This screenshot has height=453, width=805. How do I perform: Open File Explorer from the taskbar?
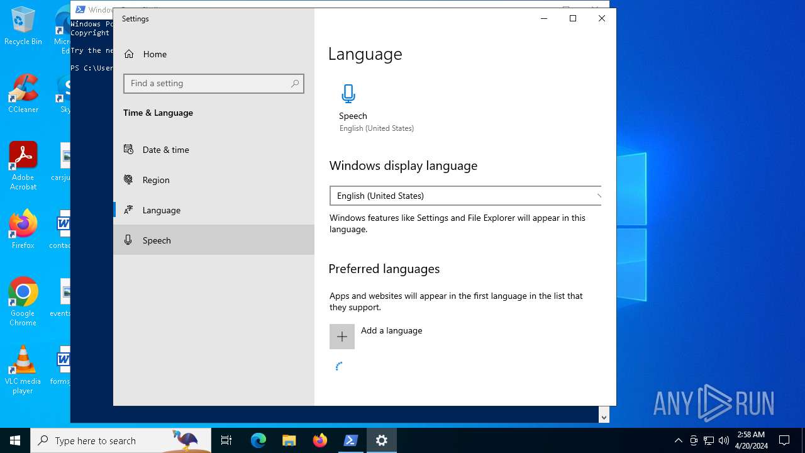click(x=289, y=440)
